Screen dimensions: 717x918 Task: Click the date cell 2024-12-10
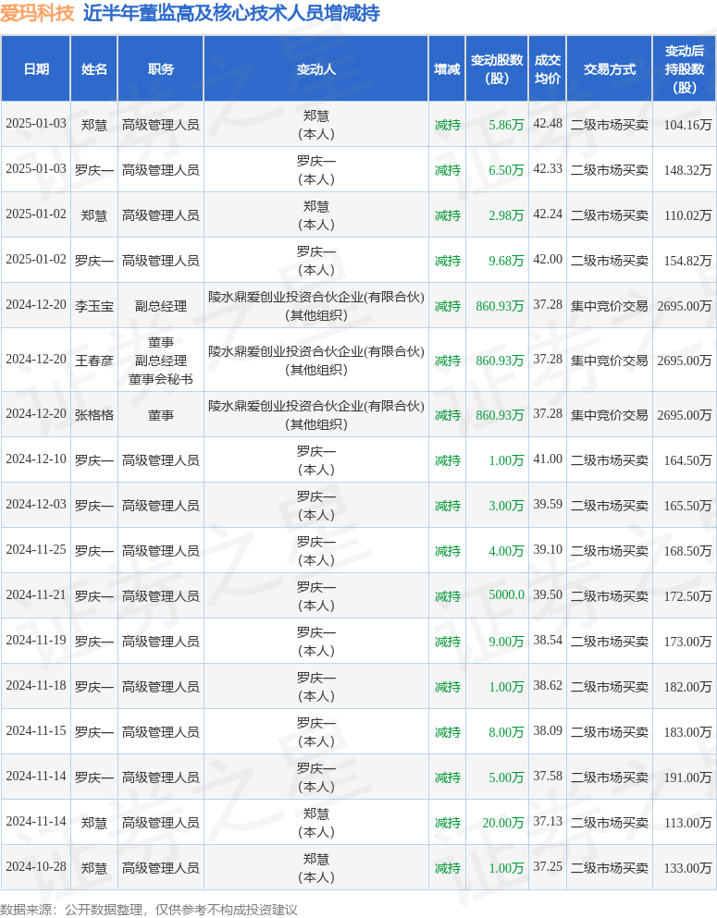(36, 459)
